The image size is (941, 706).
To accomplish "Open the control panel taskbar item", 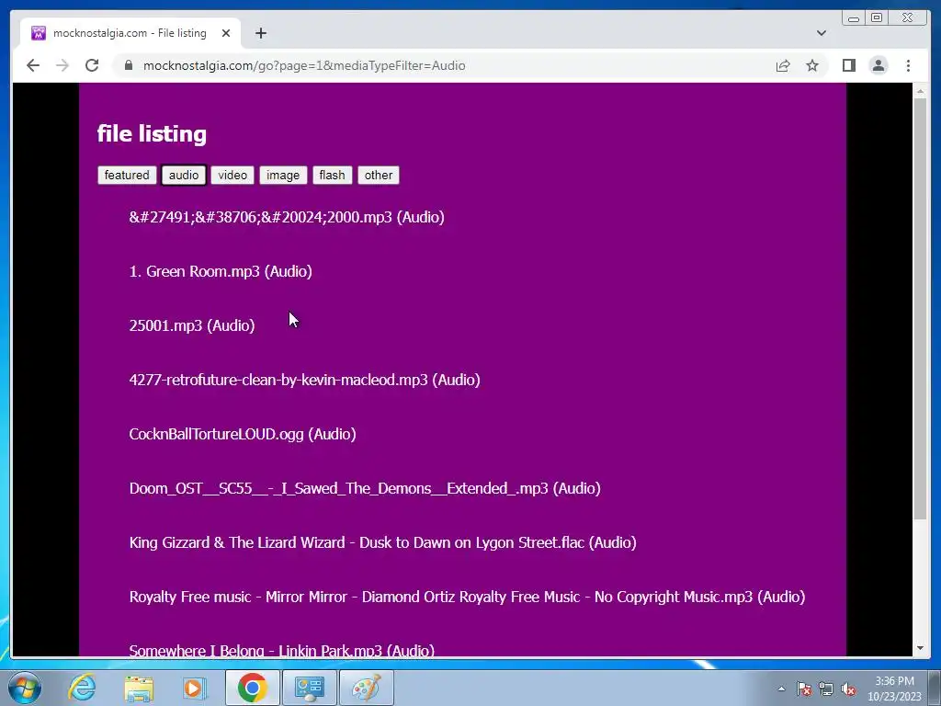I will point(309,688).
